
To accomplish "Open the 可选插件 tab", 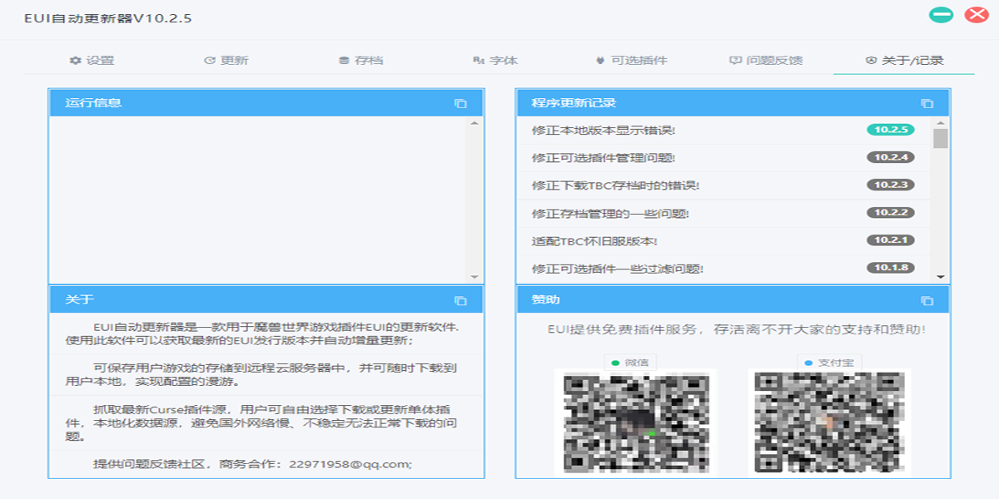I will 631,61.
